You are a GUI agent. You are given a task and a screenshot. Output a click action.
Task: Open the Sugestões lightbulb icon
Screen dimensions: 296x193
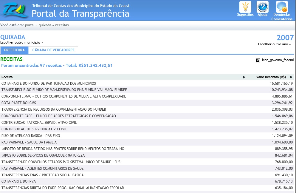click(x=245, y=7)
